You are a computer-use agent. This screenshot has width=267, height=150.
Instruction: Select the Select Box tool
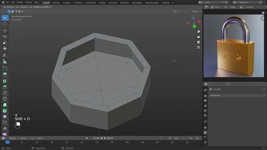(x=5, y=18)
